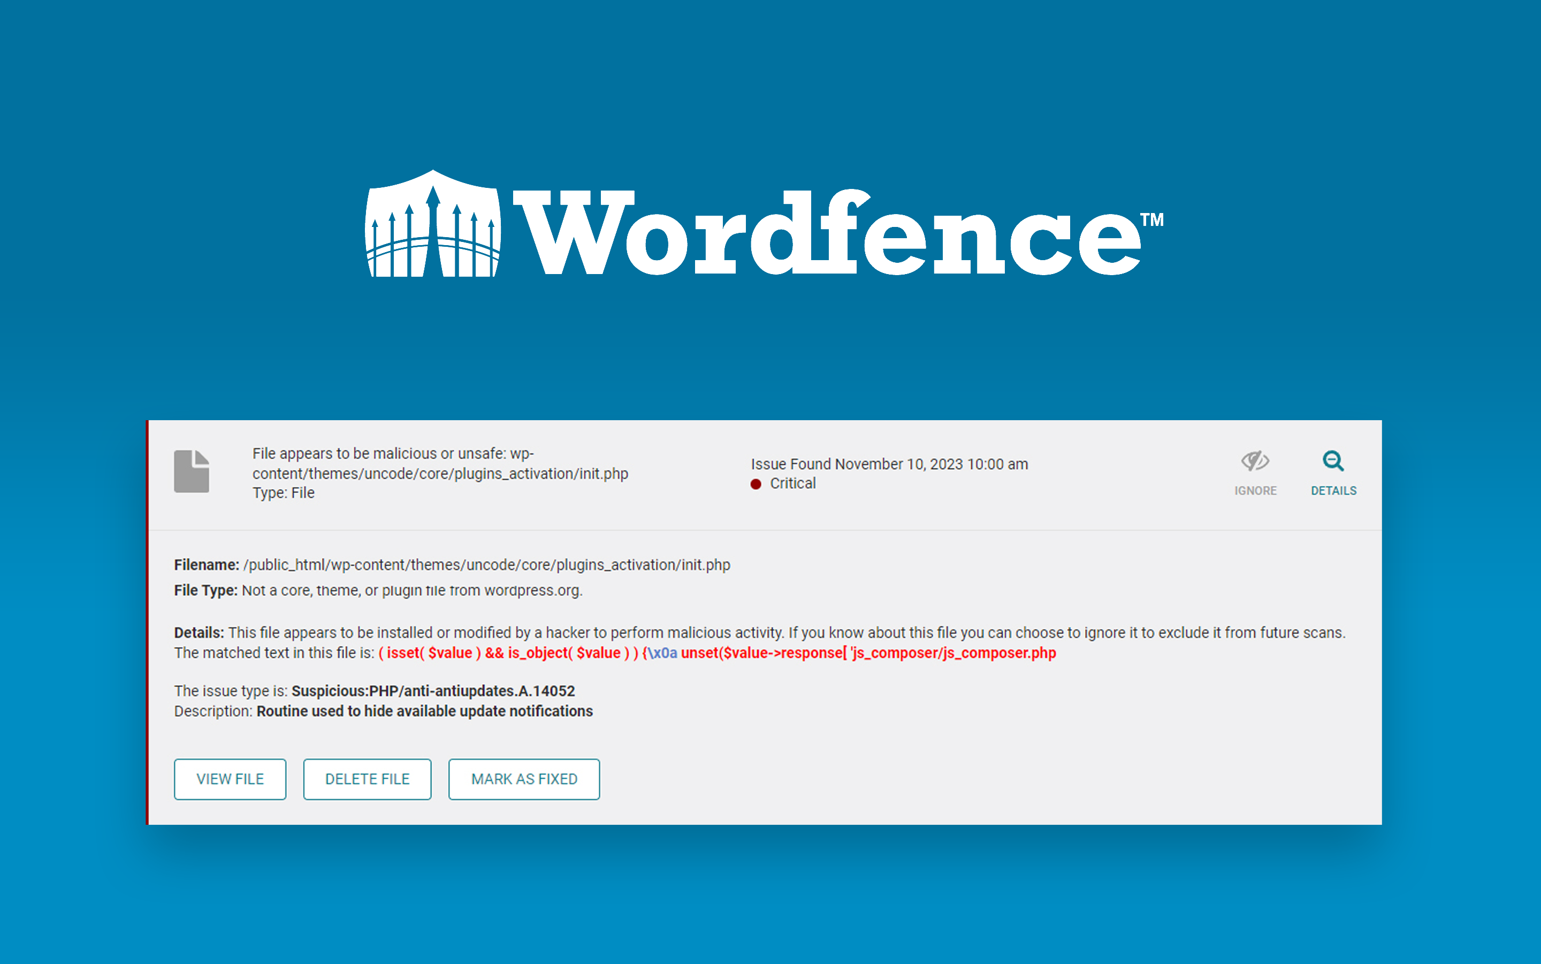This screenshot has width=1541, height=964.
Task: Open the Details magnifier icon
Action: [1333, 460]
